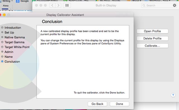Go forward with the right chevron

pyautogui.click(x=58, y=5)
